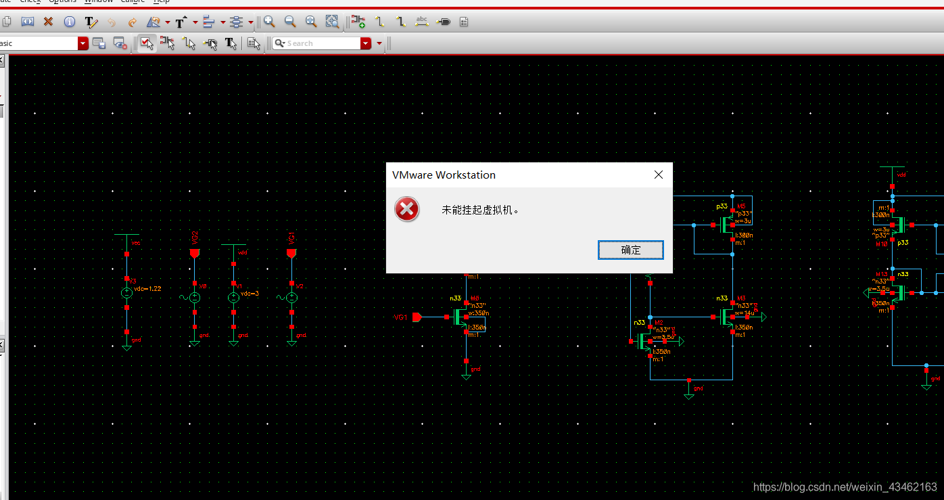Select the narrow wire tool icon
This screenshot has height=500, width=944.
click(380, 22)
